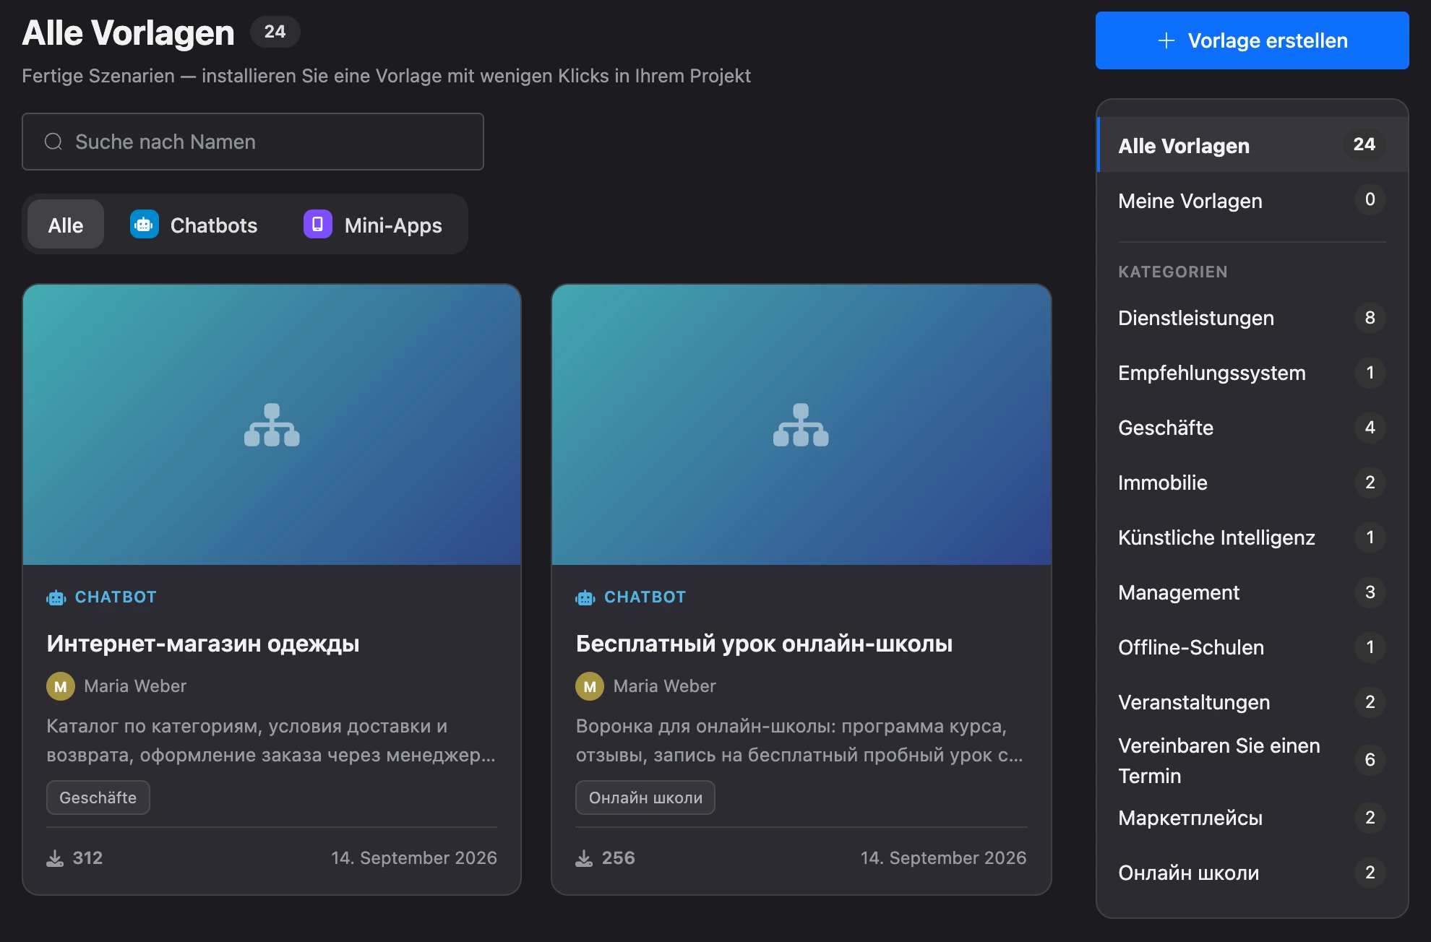Select Meine Vorlagen in sidebar

[1252, 201]
